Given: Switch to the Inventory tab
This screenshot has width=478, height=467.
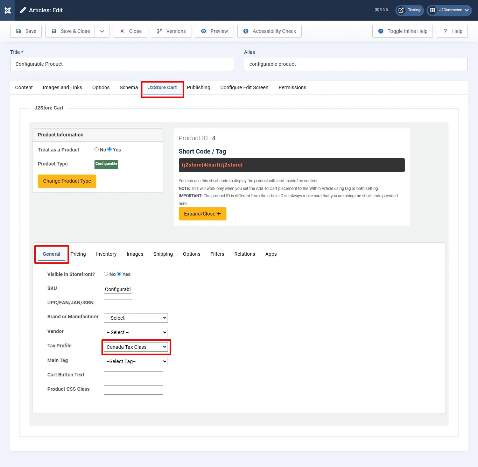Looking at the screenshot, I should pos(106,254).
